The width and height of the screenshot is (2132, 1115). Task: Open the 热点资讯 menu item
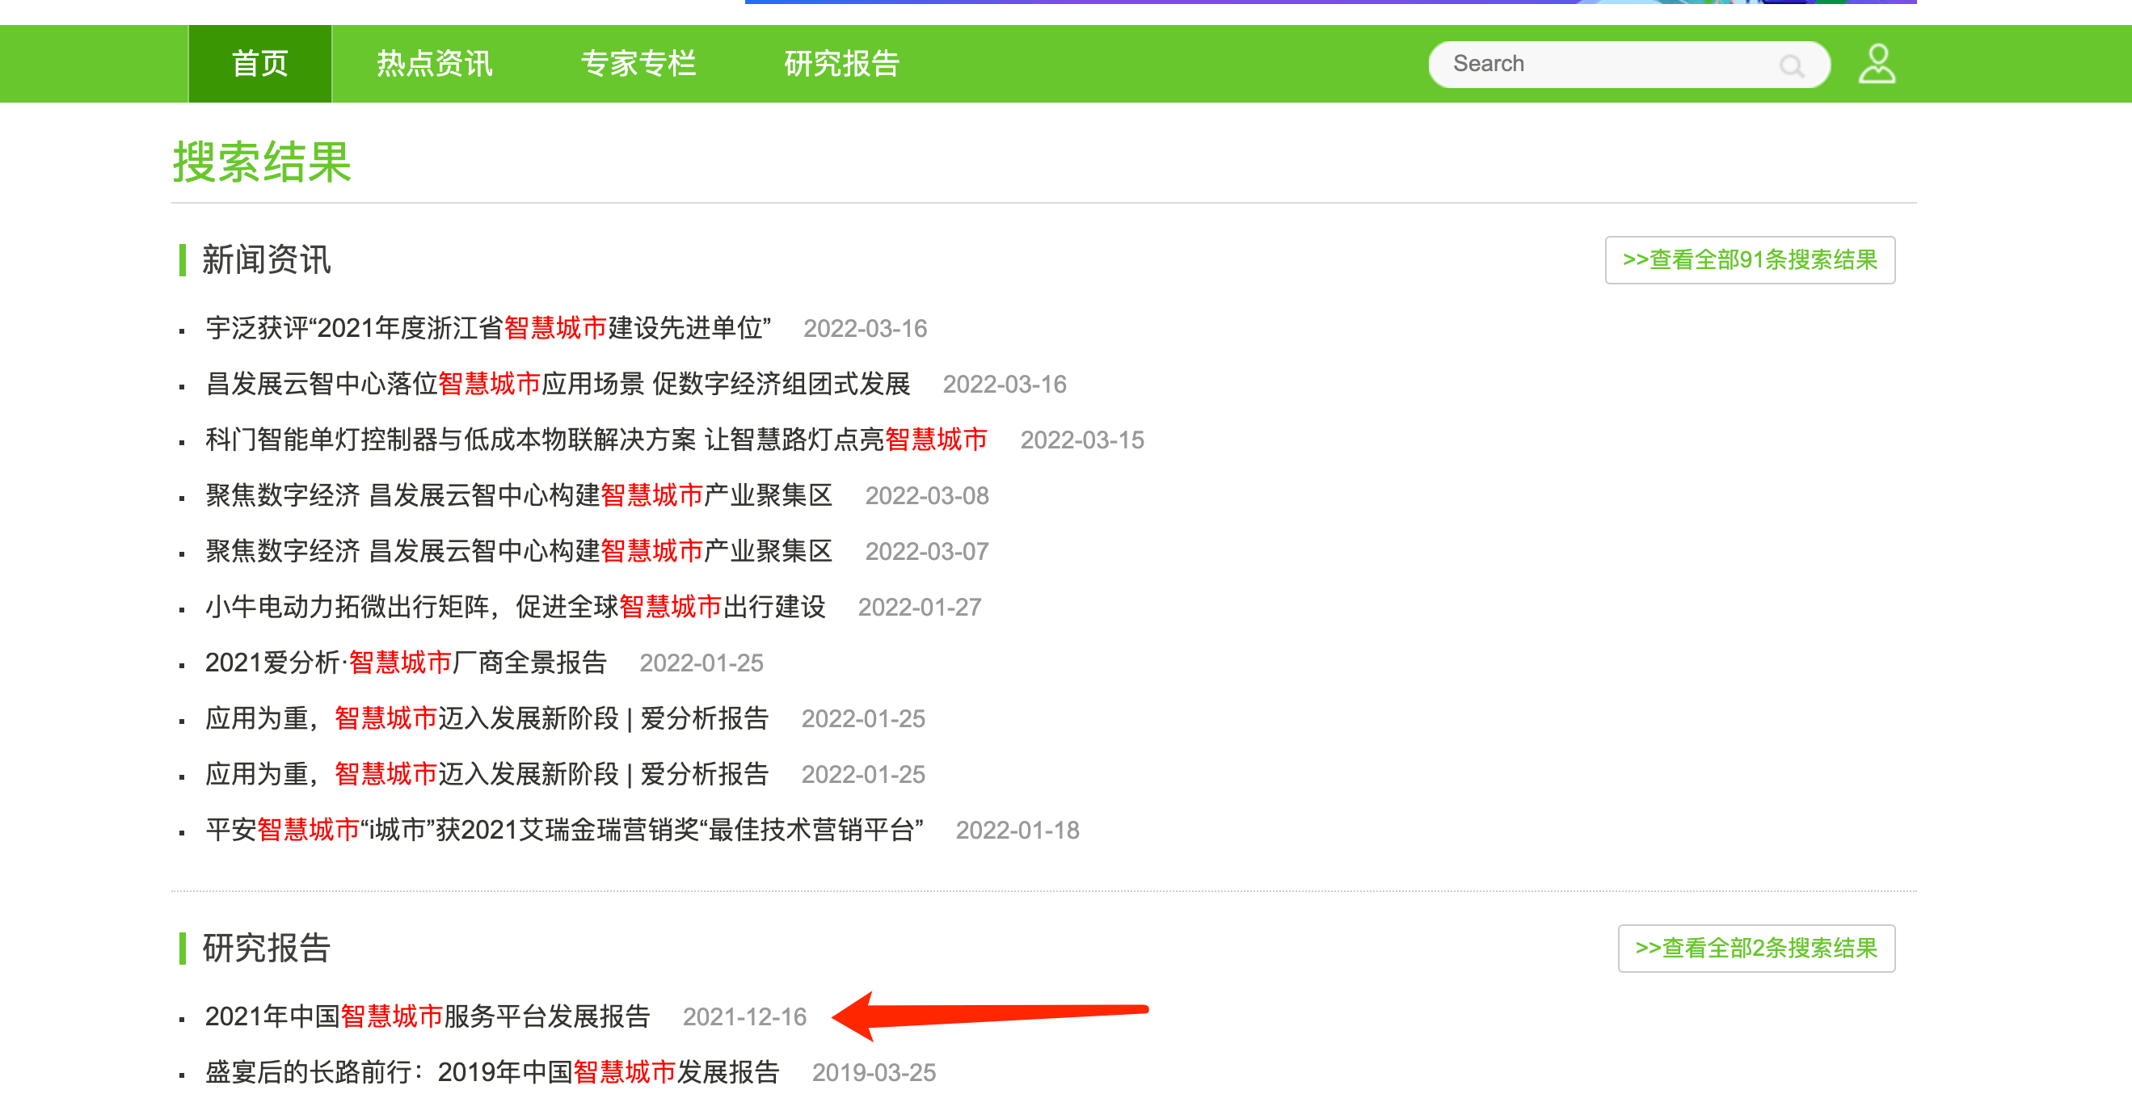click(x=435, y=64)
